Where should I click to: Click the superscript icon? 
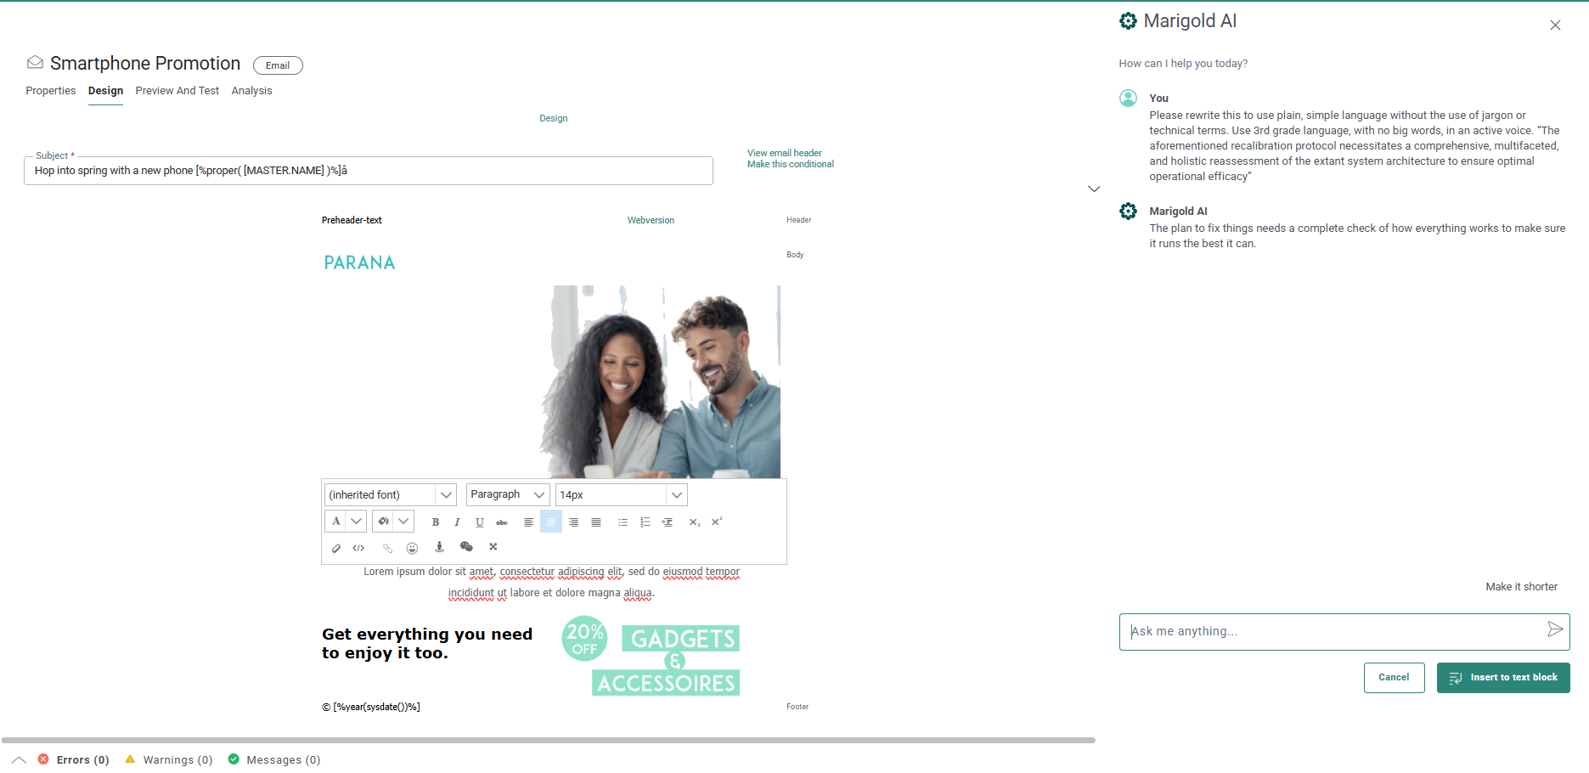[x=717, y=522]
